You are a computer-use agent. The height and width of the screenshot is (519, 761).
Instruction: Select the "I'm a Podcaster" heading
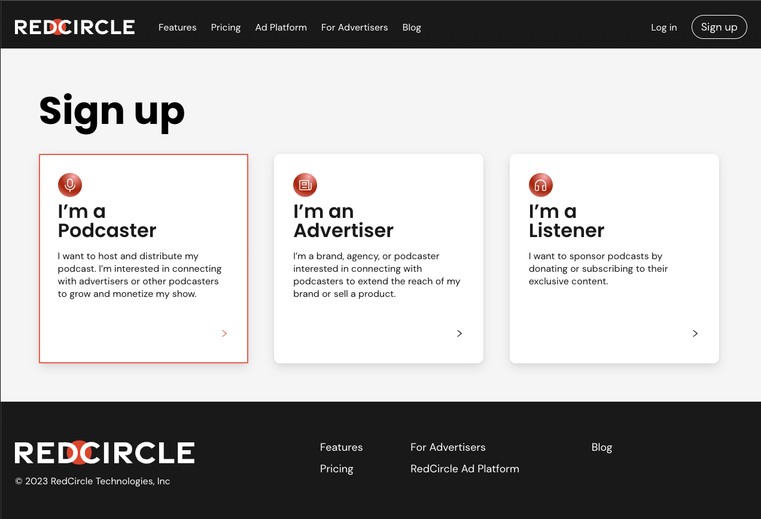pos(107,221)
